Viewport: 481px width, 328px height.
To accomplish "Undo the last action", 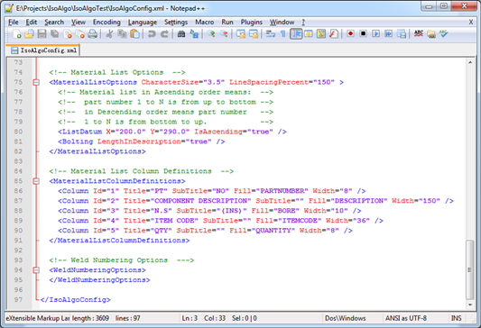I will point(152,33).
